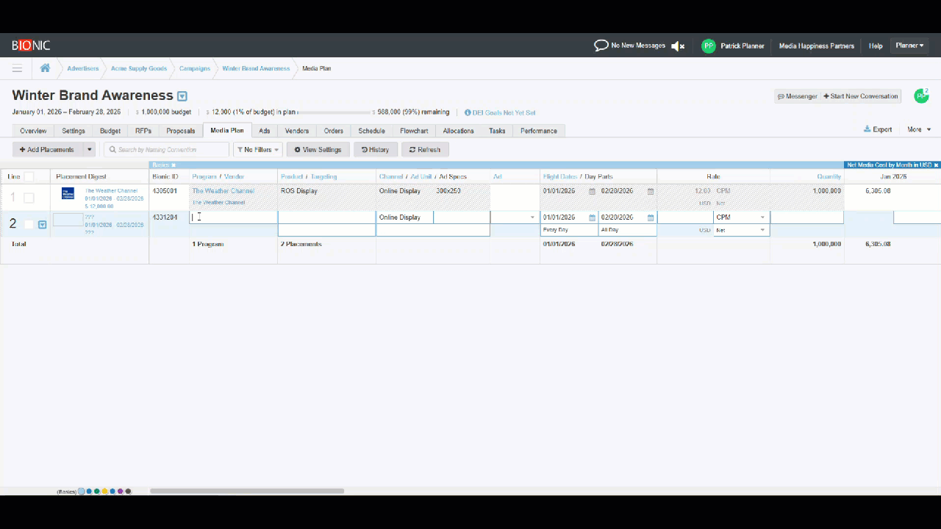The width and height of the screenshot is (941, 529).
Task: Click the View Settings button
Action: [x=318, y=150]
